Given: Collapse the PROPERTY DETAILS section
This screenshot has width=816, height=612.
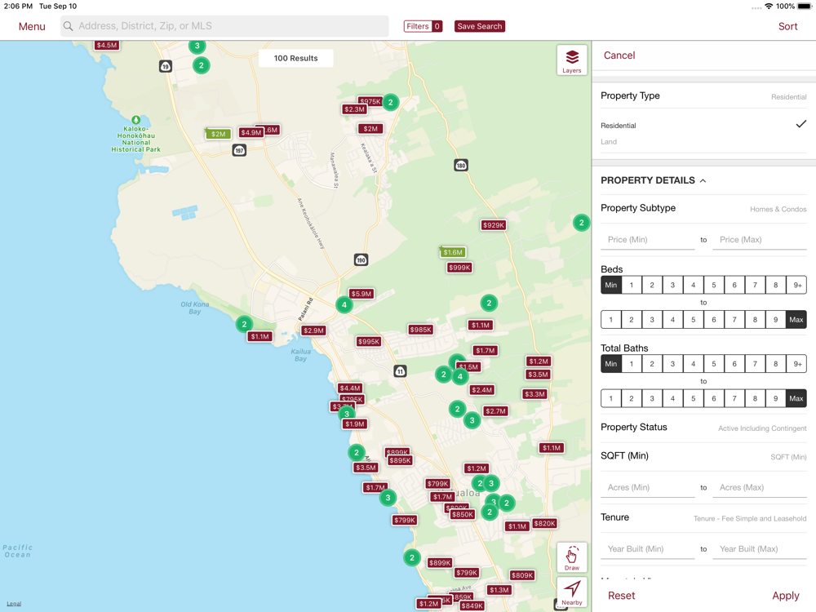Looking at the screenshot, I should 654,180.
